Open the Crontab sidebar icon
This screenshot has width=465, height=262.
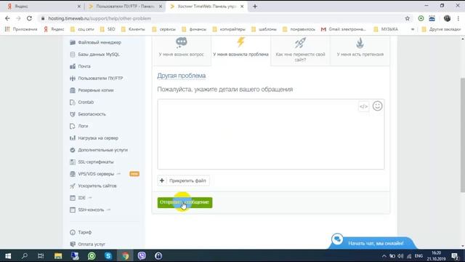[x=73, y=102]
